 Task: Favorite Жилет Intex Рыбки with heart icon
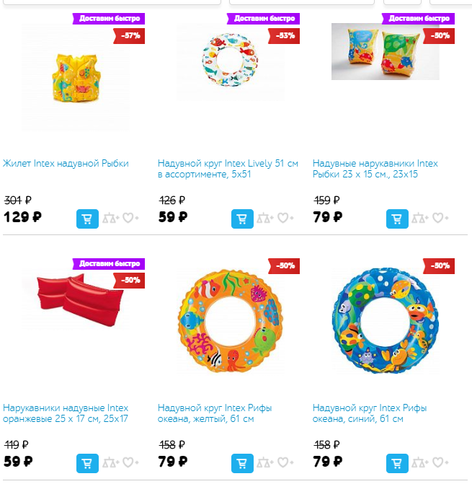130,218
